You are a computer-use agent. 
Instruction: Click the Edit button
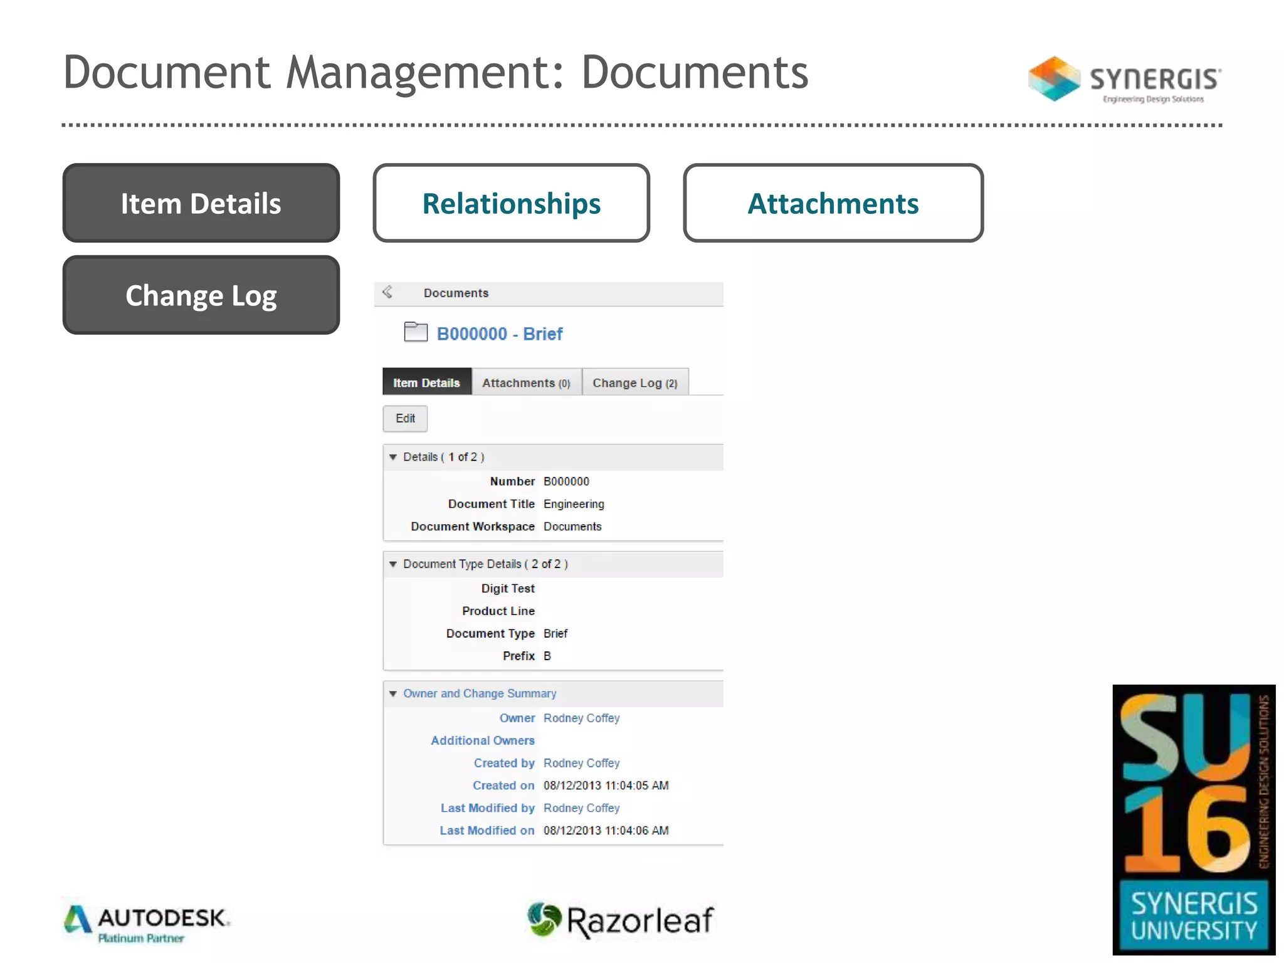point(405,418)
